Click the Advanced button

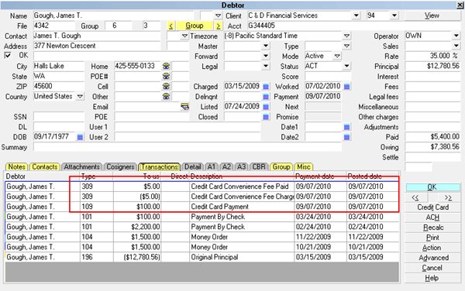432,258
